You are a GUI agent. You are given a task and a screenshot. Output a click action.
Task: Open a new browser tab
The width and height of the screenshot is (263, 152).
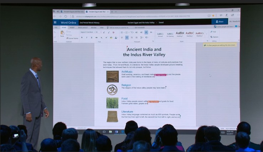112,12
